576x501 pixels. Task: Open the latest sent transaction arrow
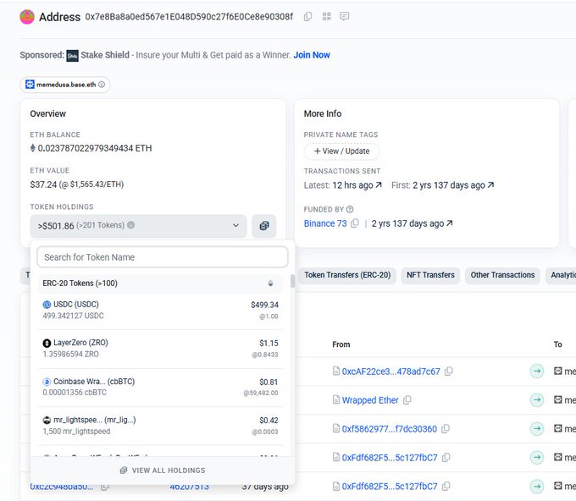click(x=379, y=185)
